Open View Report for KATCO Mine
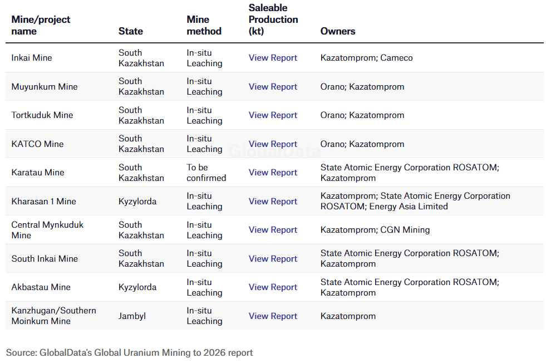 coord(273,144)
